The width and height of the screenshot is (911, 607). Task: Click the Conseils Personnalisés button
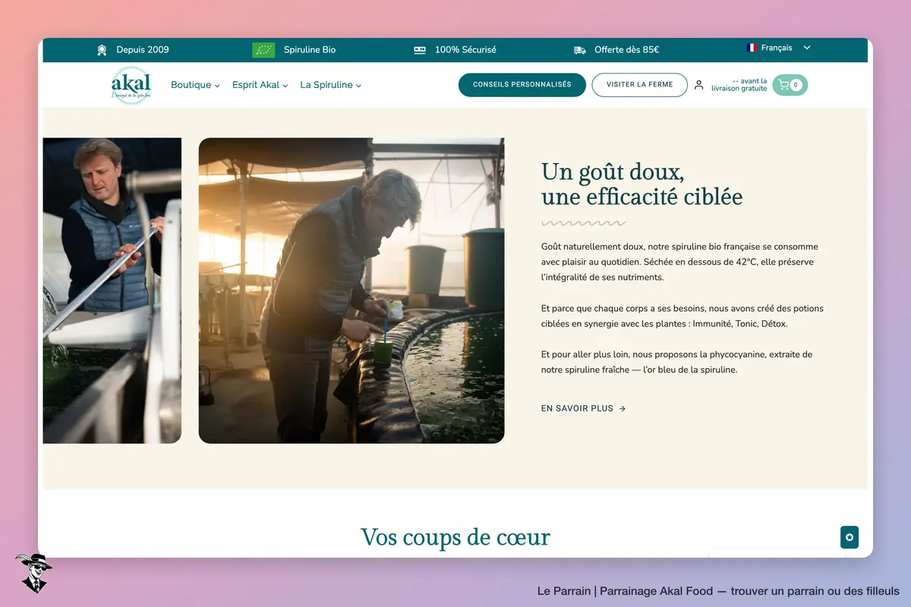[522, 85]
